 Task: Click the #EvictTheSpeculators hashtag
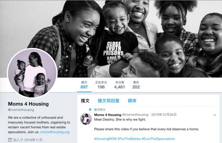click(158, 139)
